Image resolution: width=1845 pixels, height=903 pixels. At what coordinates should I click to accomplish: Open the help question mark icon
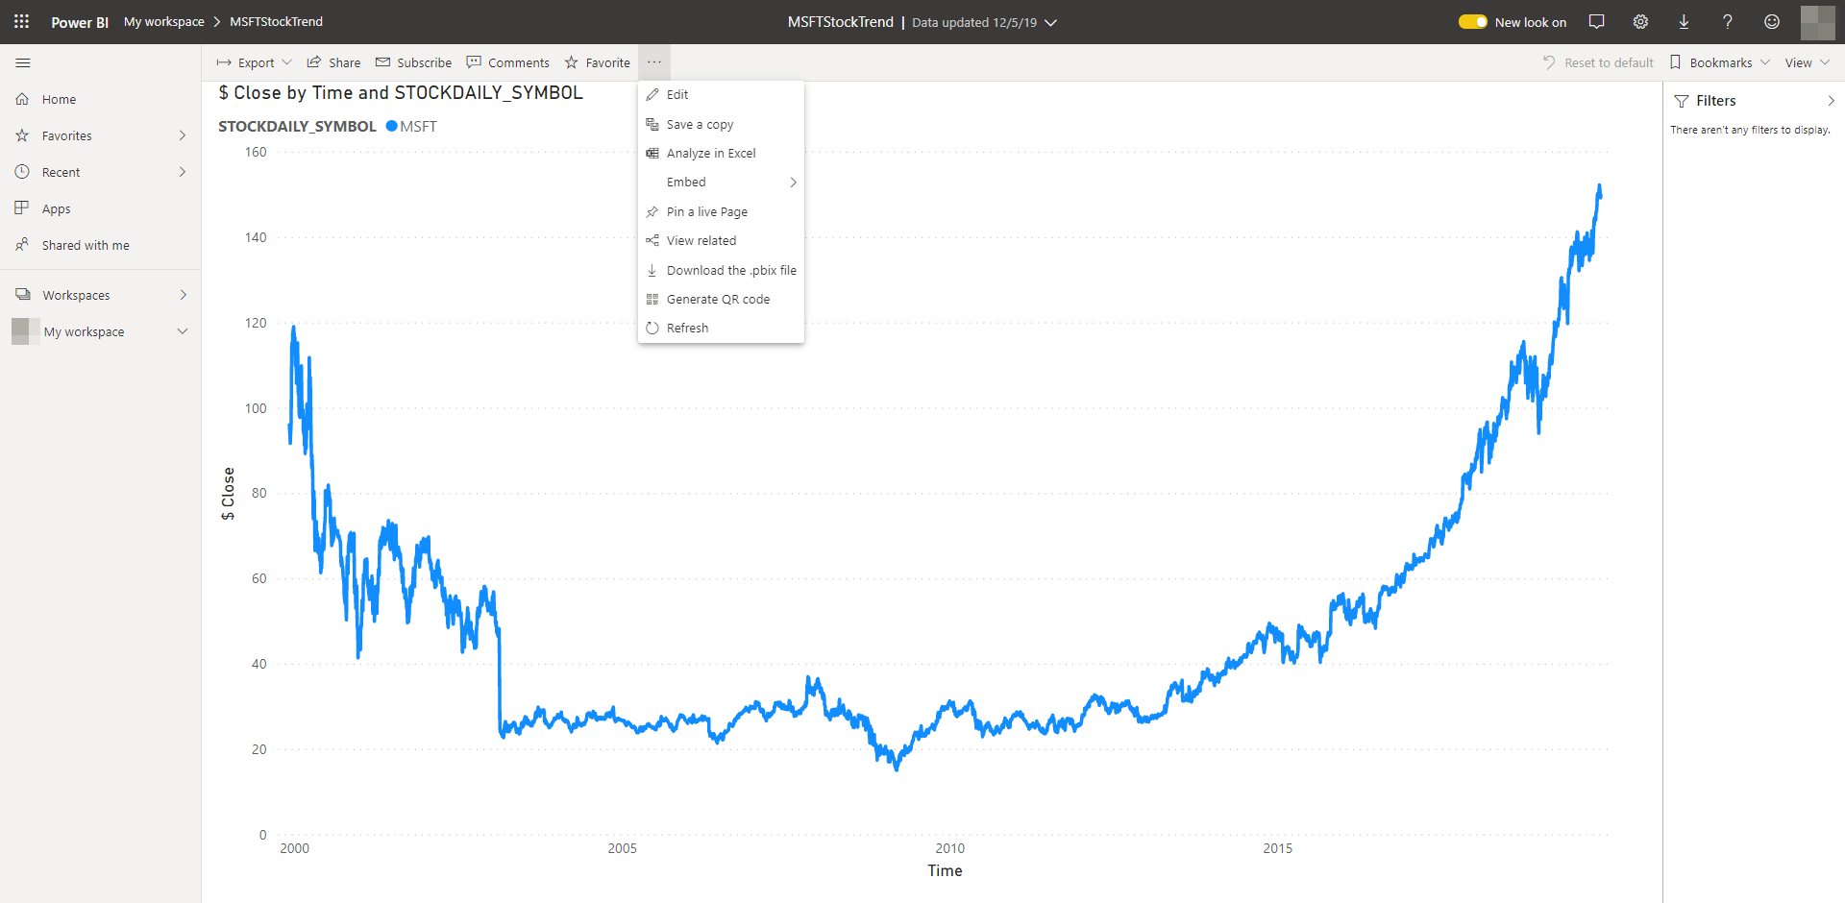point(1727,21)
